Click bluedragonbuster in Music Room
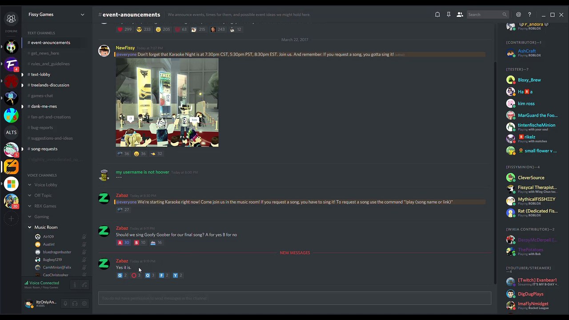This screenshot has width=569, height=320. [x=57, y=252]
